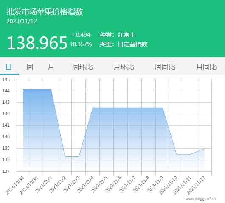Click the chart line endpoint at 2023/11/12
225x203 pixels.
tap(204, 149)
